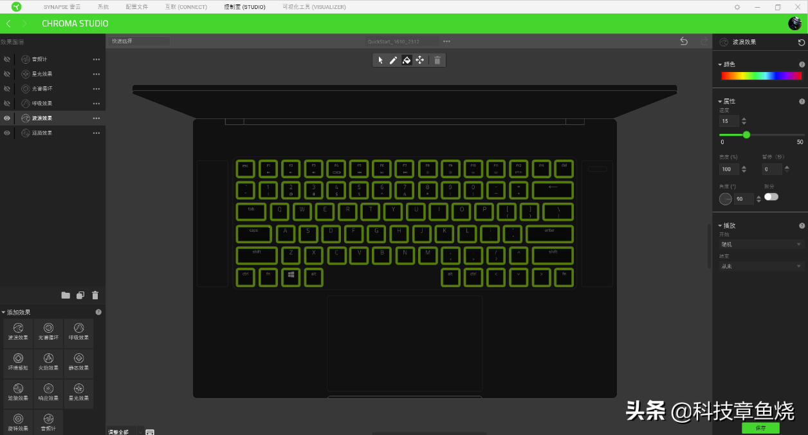Reset 波浪效果 settings with the reset icon
808x435 pixels.
click(801, 42)
